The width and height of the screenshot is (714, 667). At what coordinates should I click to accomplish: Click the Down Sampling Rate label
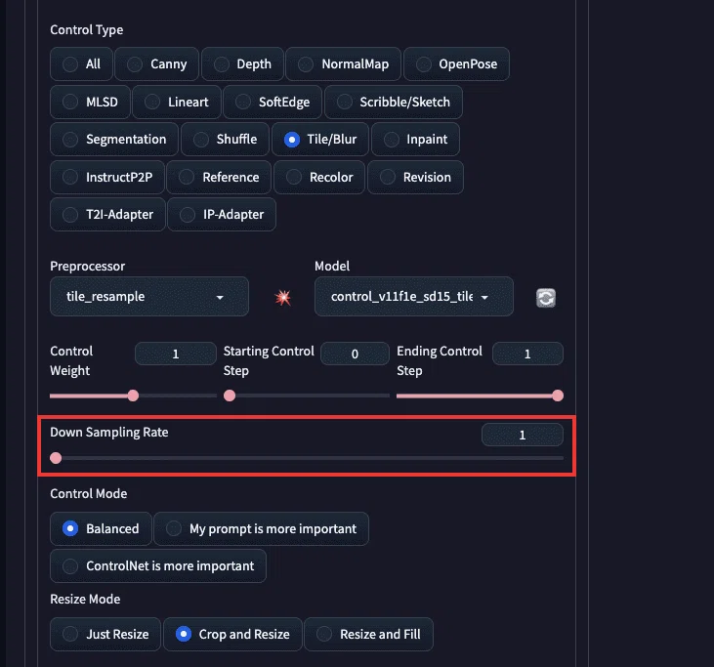coord(109,432)
